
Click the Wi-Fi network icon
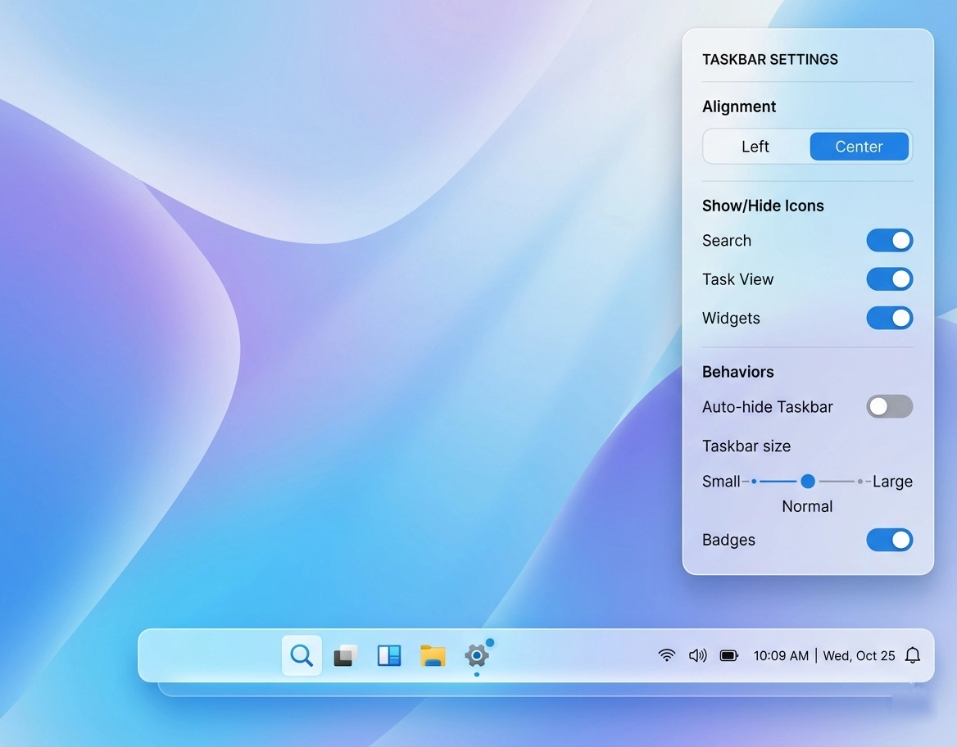(667, 655)
